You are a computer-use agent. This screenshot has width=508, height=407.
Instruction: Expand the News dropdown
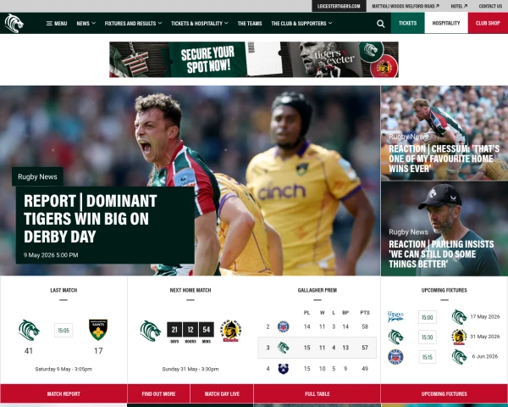(86, 24)
